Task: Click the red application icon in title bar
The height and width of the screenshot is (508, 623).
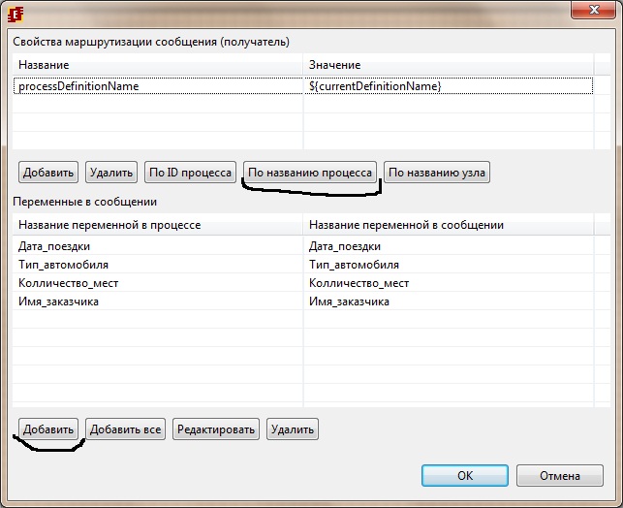Action: (16, 15)
